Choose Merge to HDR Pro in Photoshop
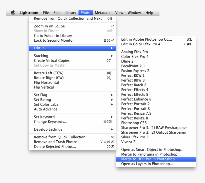Image resolution: width=205 pixels, height=183 pixels. tap(156, 159)
